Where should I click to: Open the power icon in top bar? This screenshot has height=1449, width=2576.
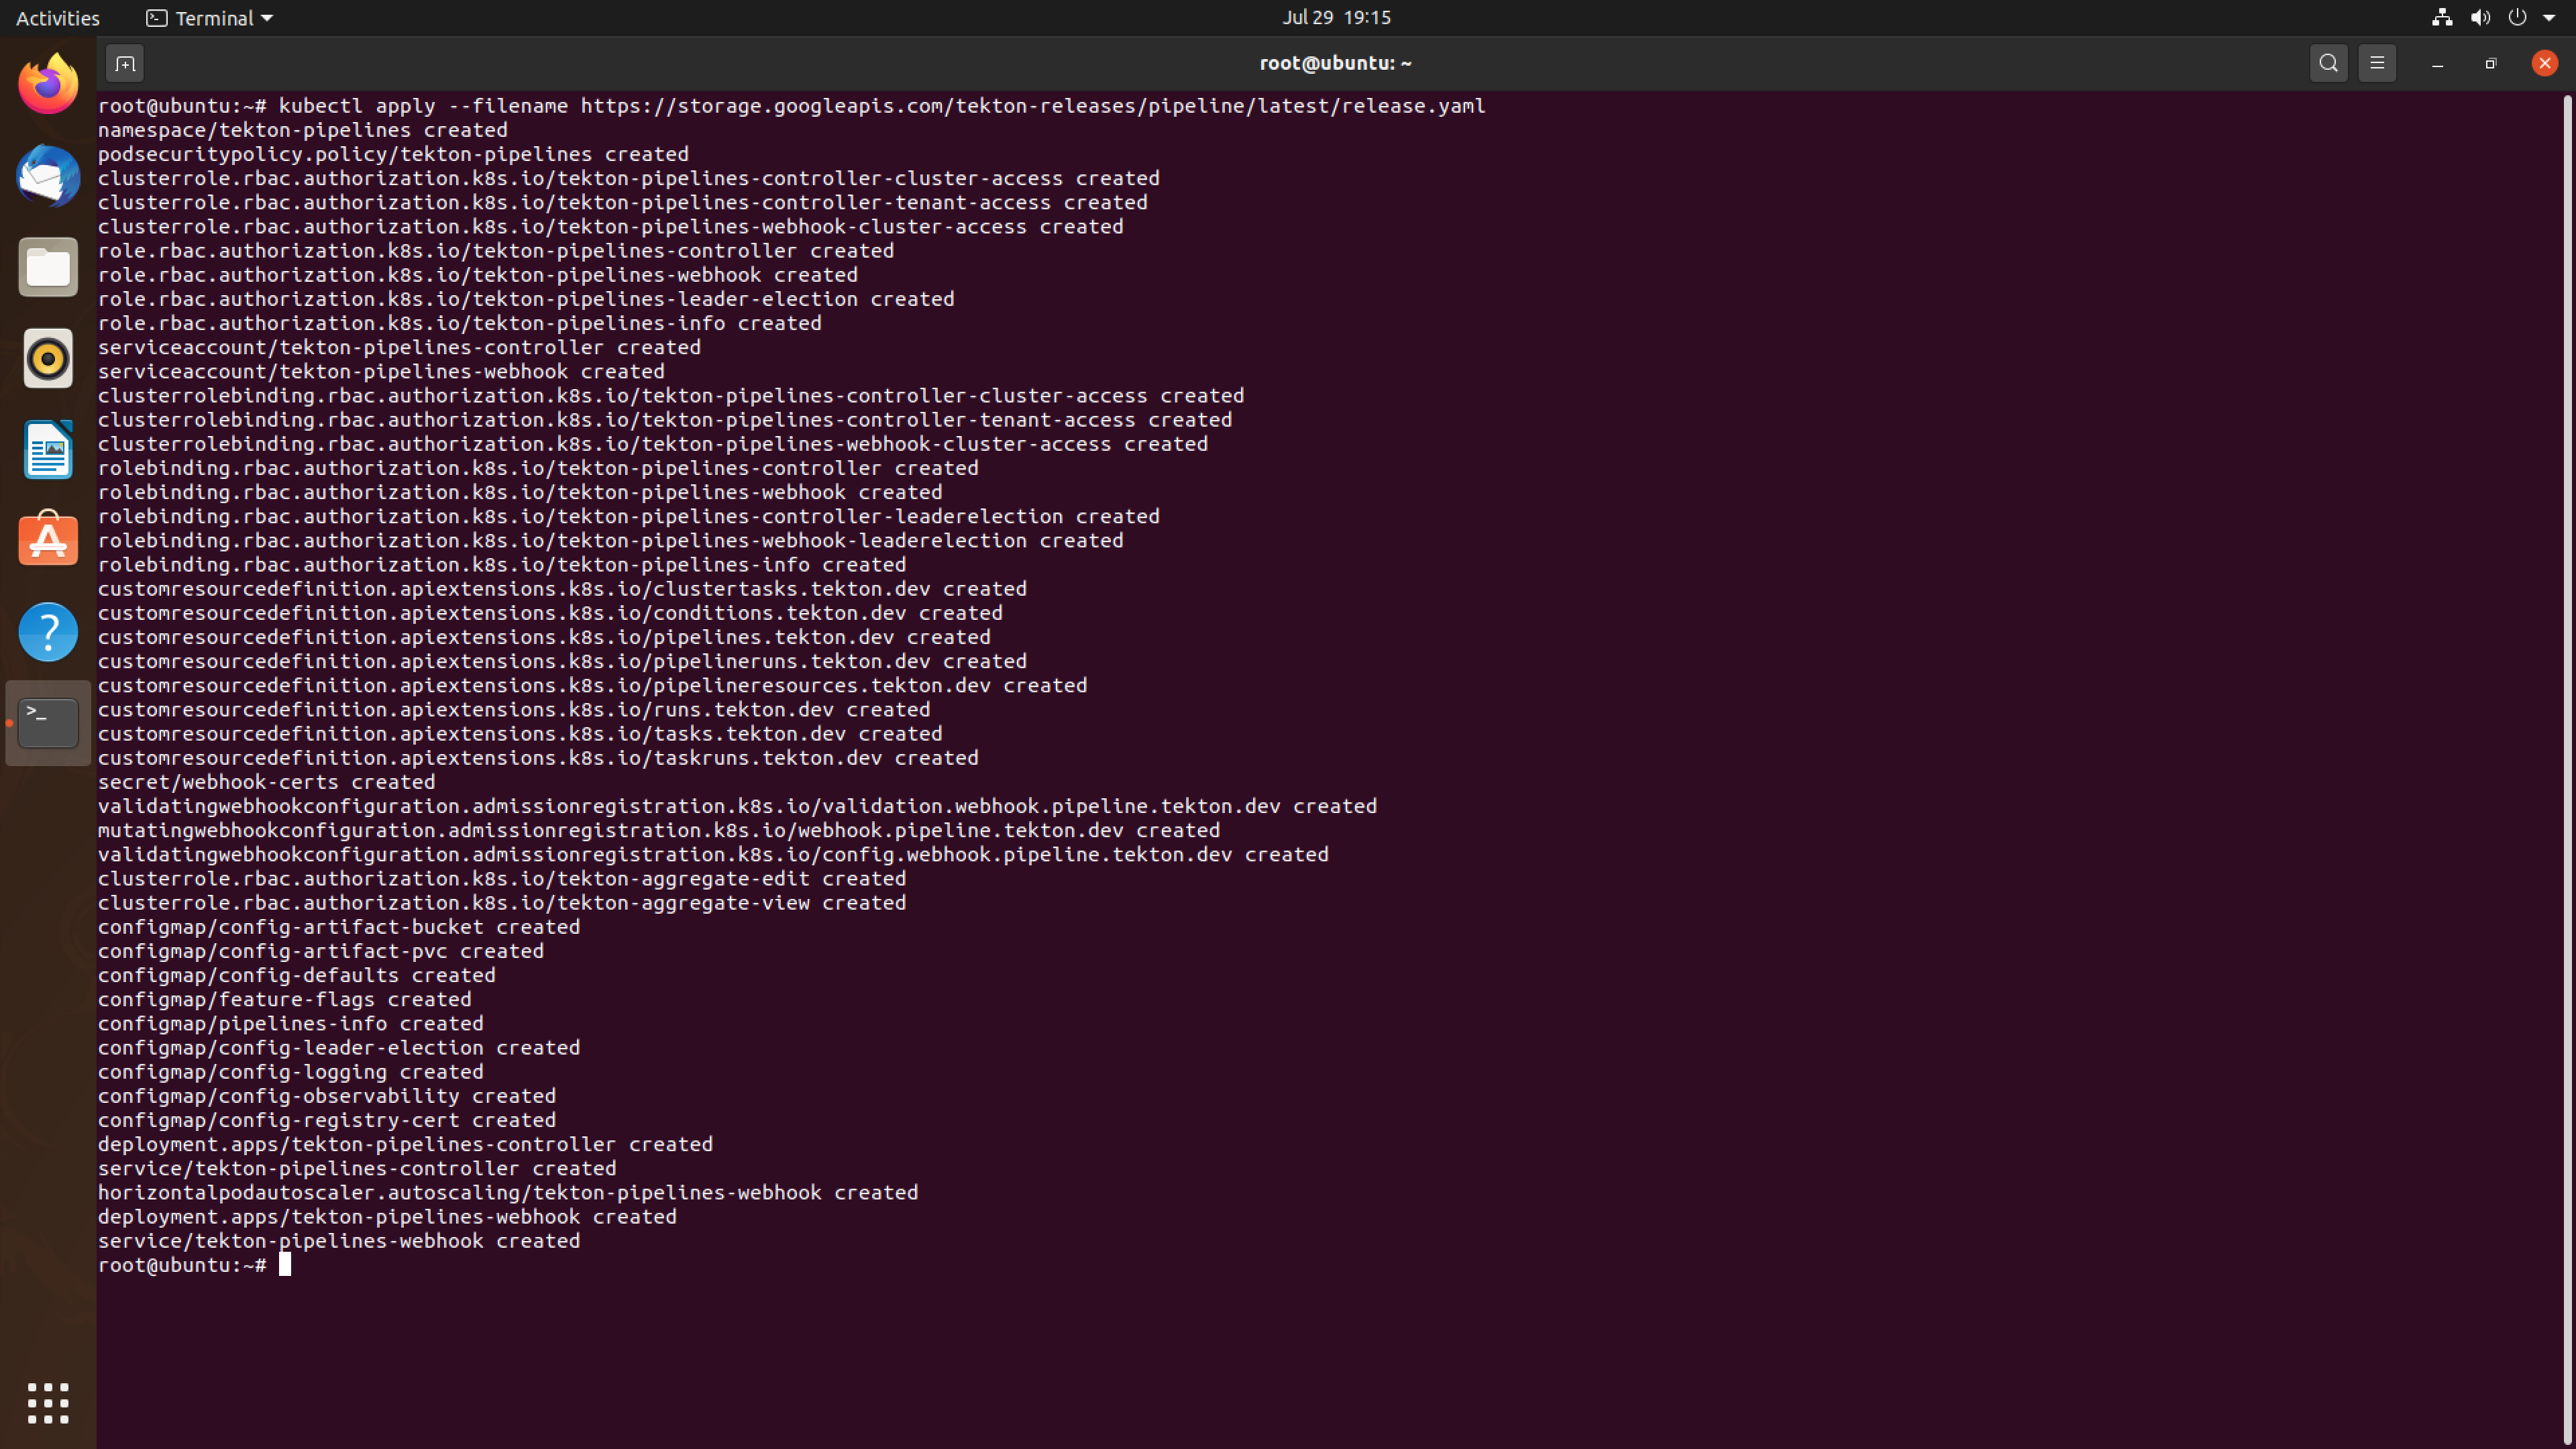[x=2517, y=17]
